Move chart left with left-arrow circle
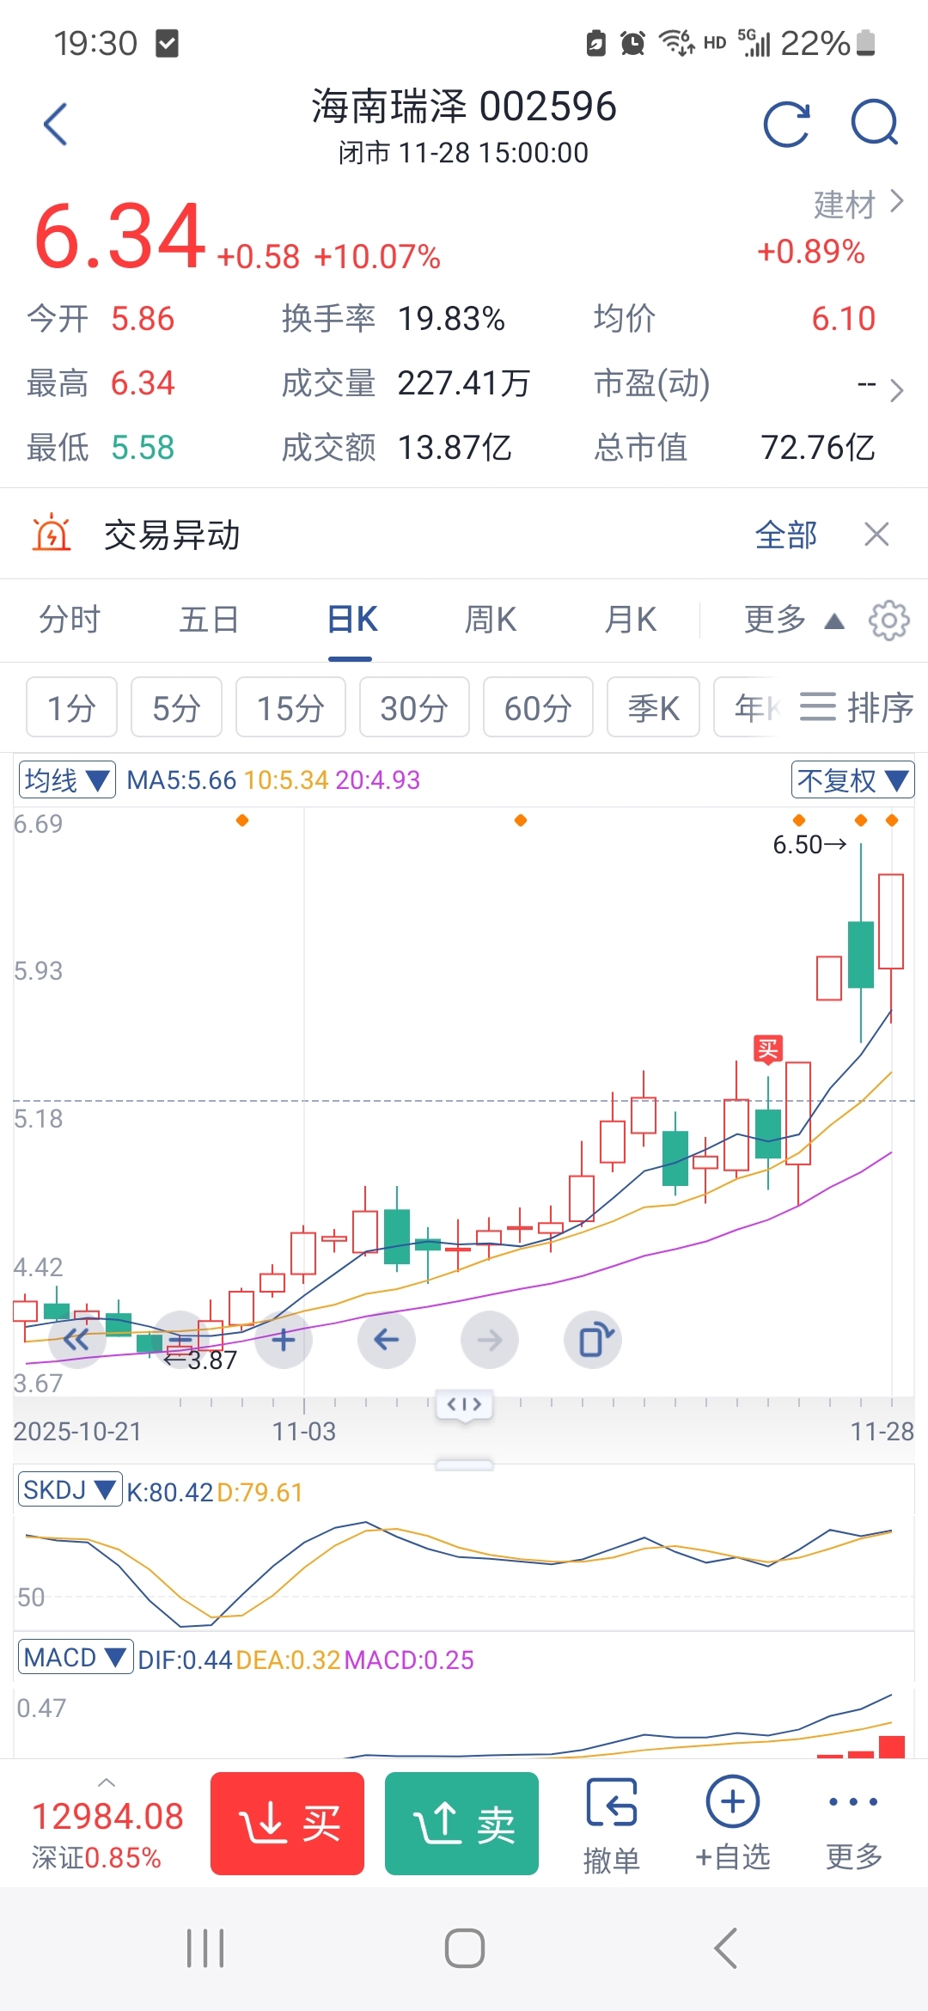Viewport: 928px width, 2011px height. [x=387, y=1340]
